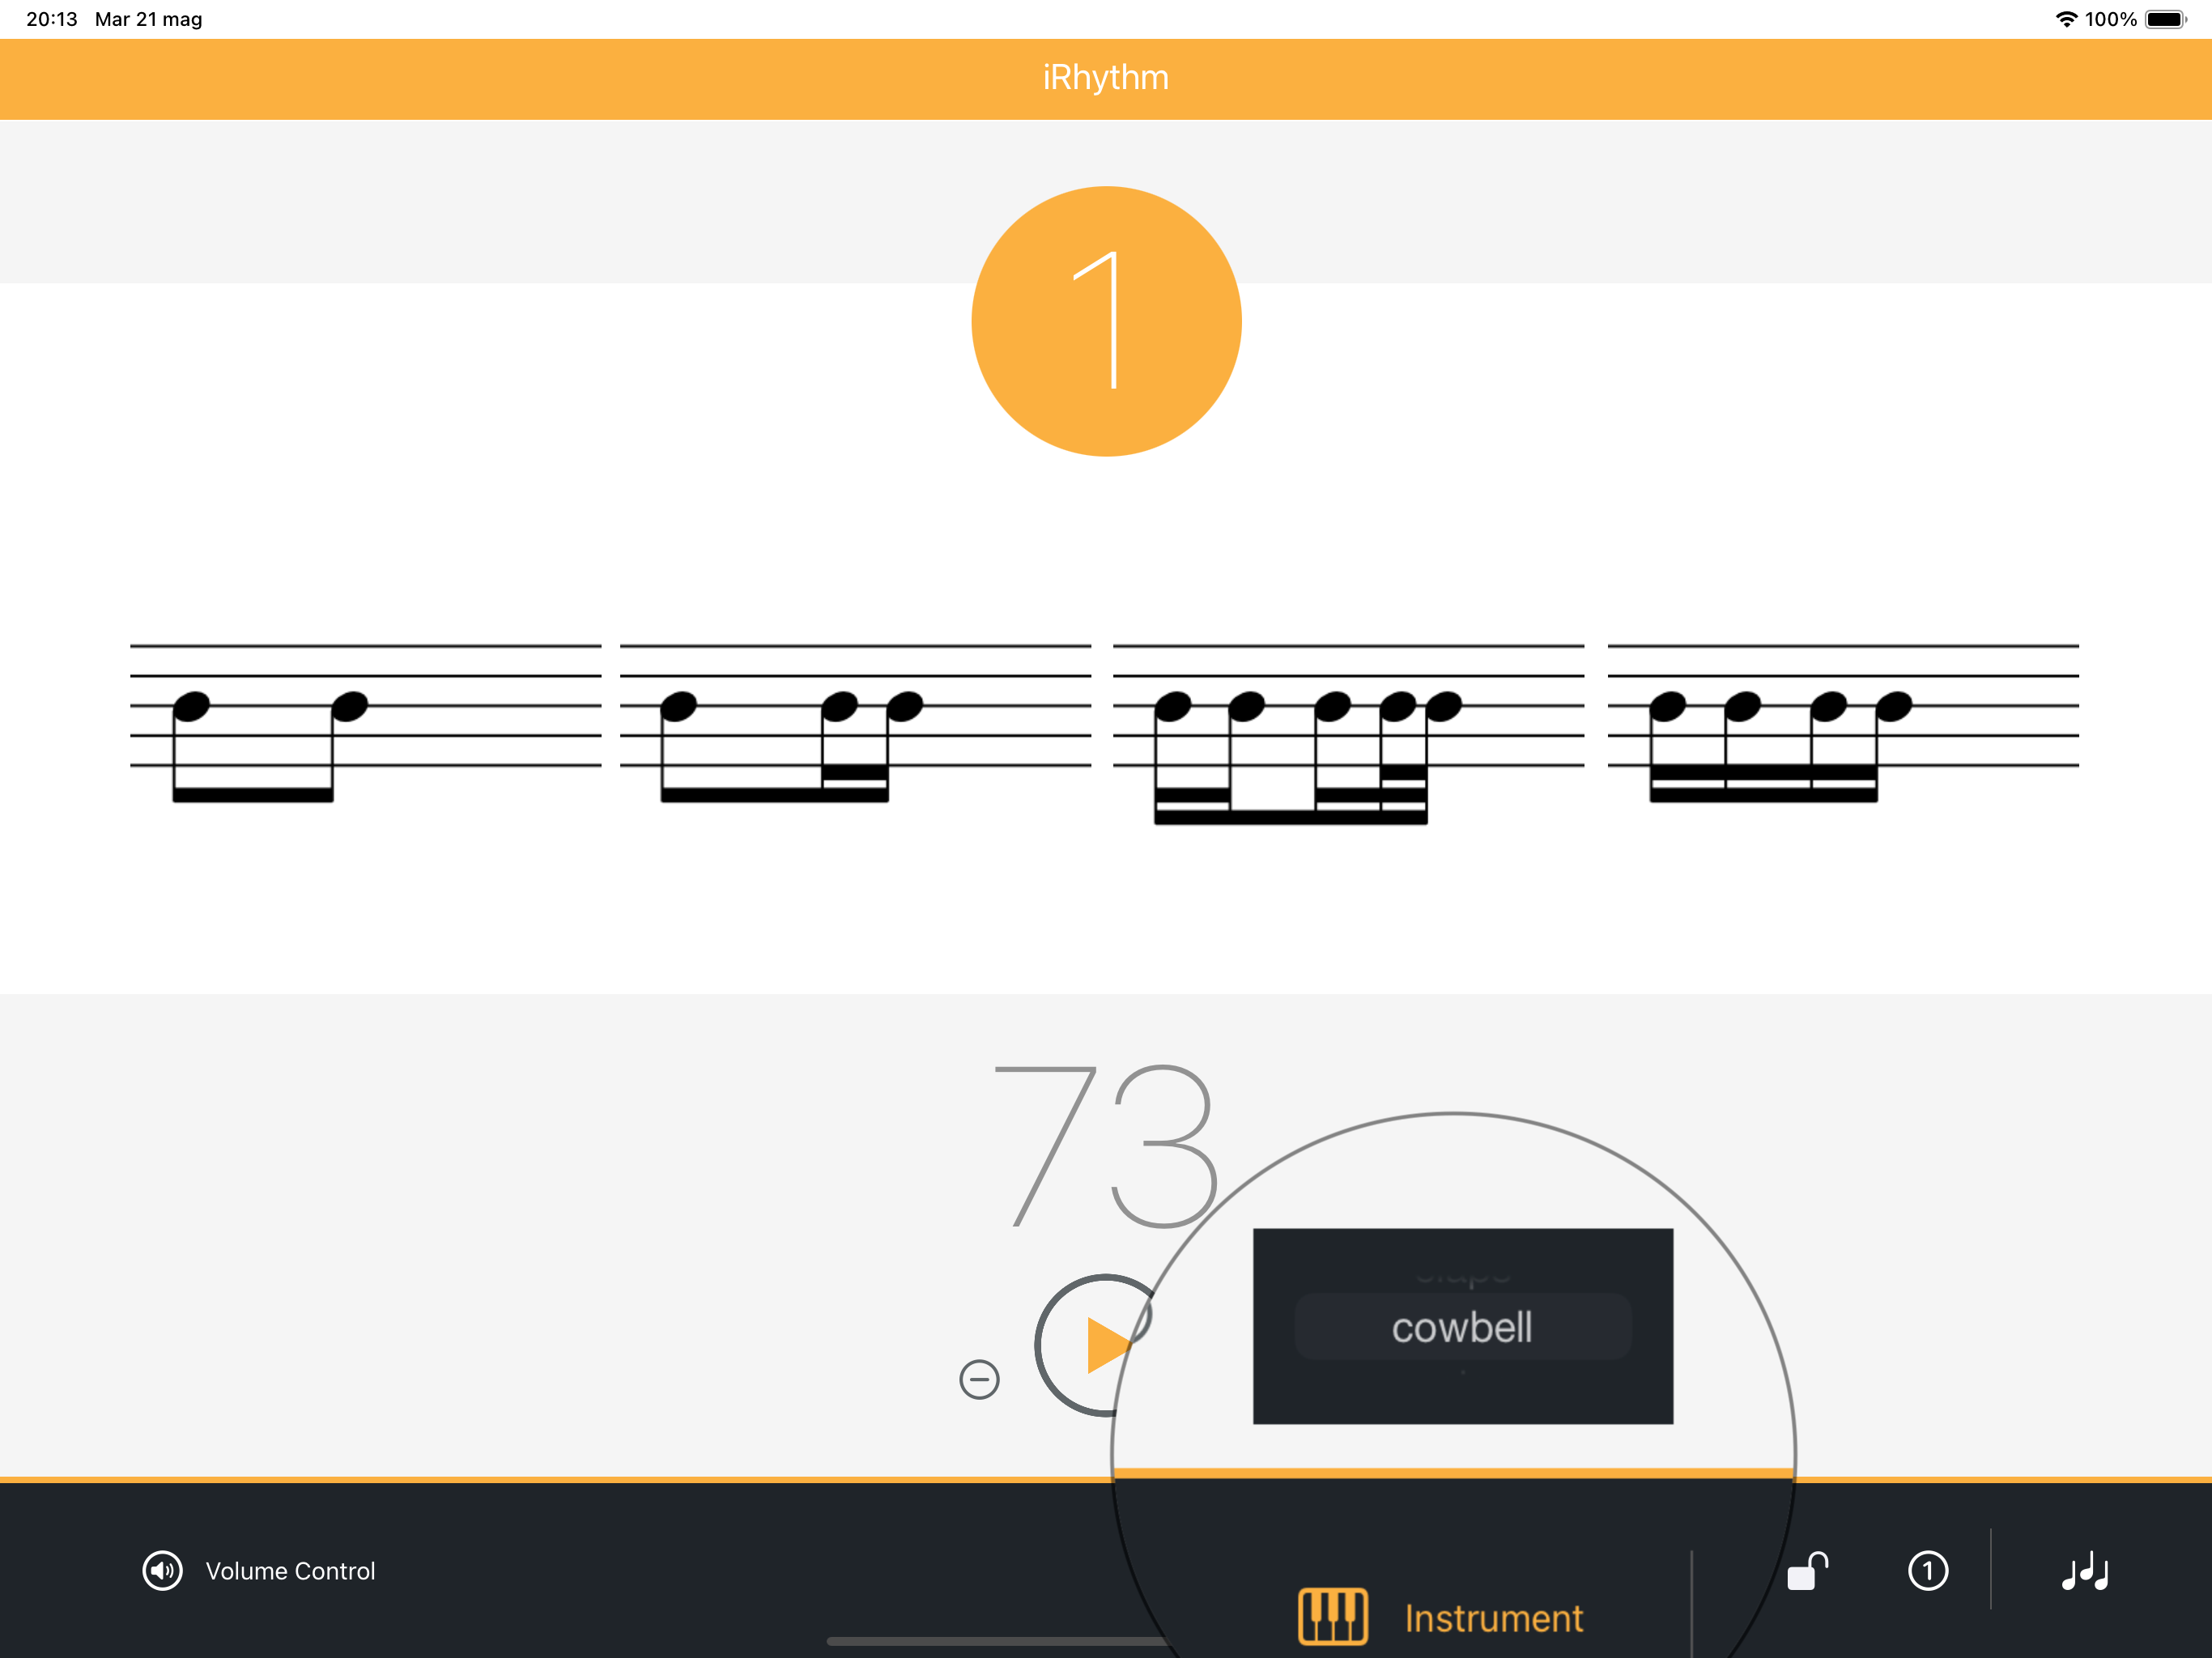The width and height of the screenshot is (2212, 1658).
Task: Decrease tempo with the minus button
Action: tap(979, 1379)
